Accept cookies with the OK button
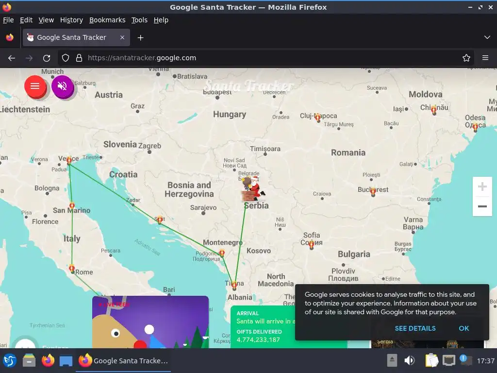The height and width of the screenshot is (373, 497). click(464, 328)
